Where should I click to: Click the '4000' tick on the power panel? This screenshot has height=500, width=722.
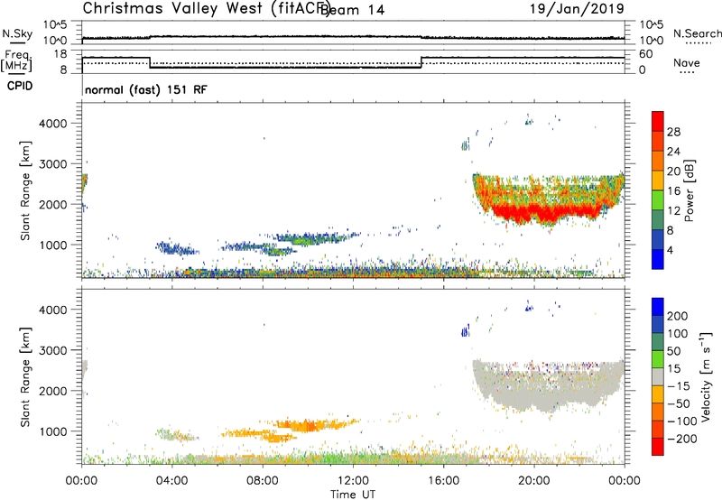point(53,124)
